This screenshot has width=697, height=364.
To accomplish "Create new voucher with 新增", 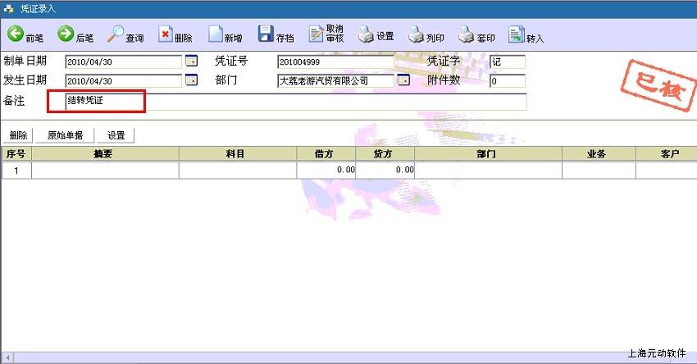I will click(225, 35).
